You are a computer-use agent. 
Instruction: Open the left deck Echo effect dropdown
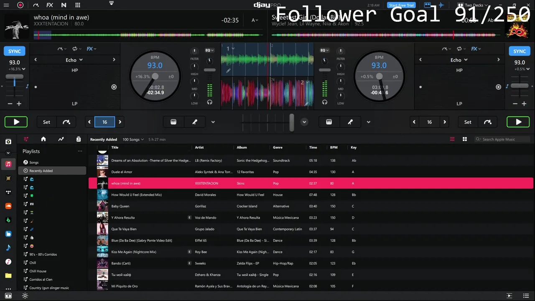pyautogui.click(x=74, y=60)
